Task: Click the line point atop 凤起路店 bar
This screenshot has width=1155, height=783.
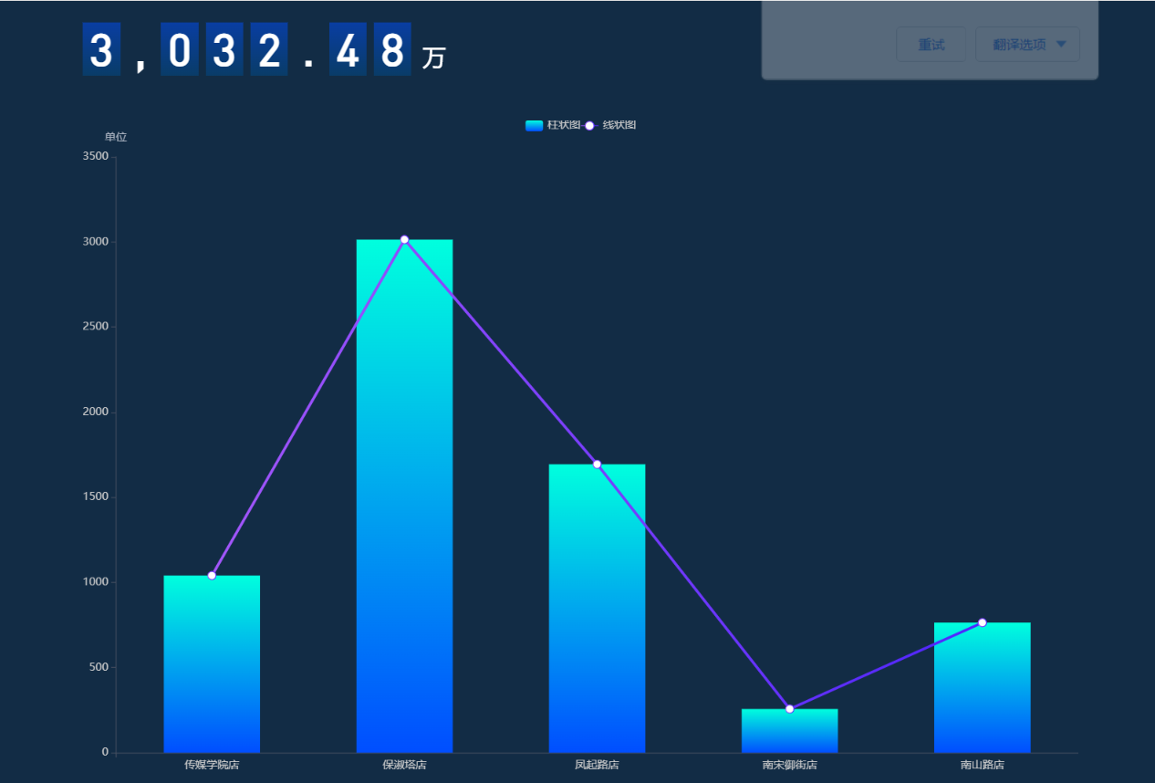Action: 597,465
